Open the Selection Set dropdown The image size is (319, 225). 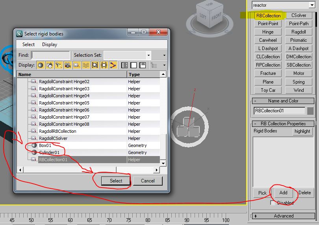(149, 55)
